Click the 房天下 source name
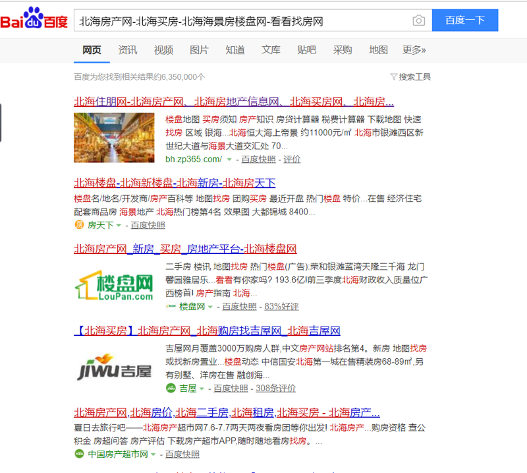 pyautogui.click(x=101, y=225)
